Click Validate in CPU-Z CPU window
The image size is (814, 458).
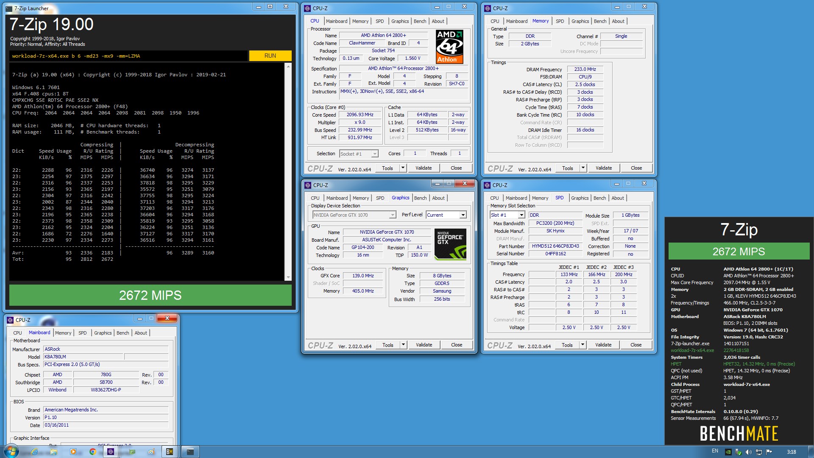pos(424,168)
